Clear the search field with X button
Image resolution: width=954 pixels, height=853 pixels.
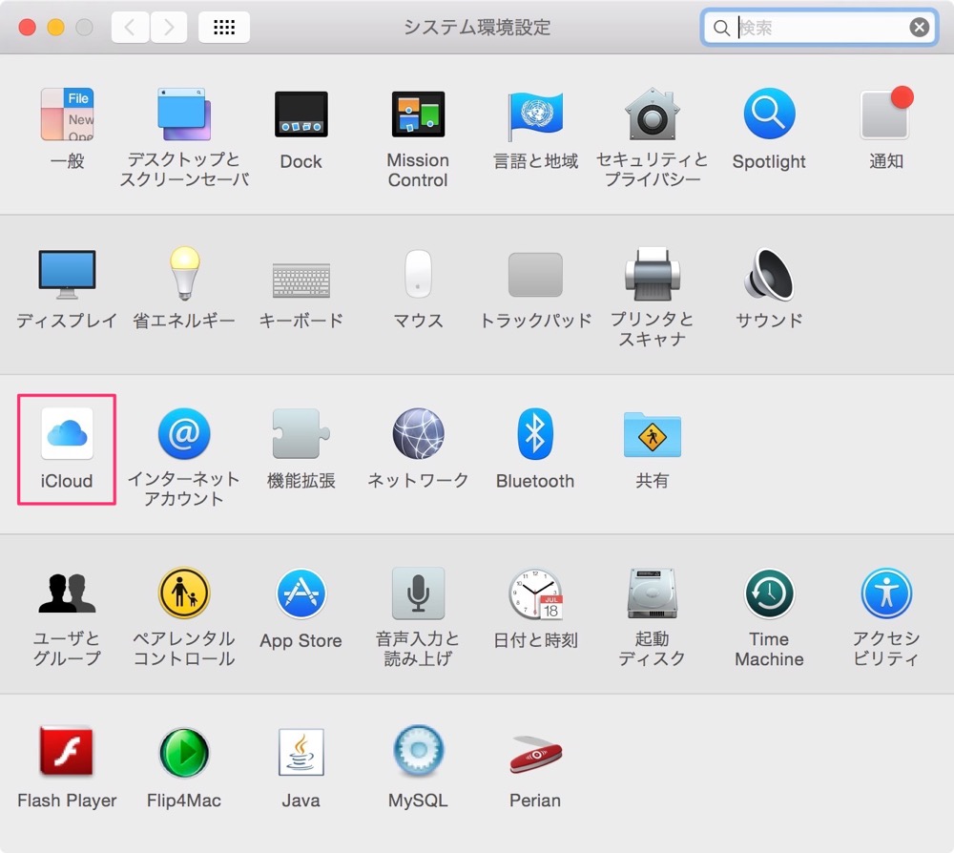click(x=920, y=28)
